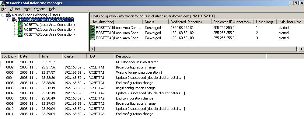Click the cluster.domain.com cluster icon in tree
The height and width of the screenshot is (119, 304).
14,20
